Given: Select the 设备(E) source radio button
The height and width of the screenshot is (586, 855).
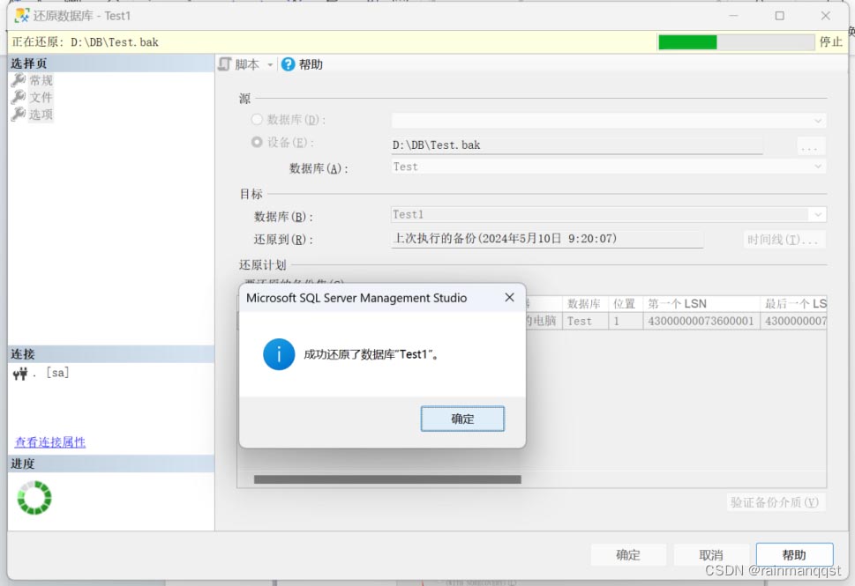Looking at the screenshot, I should coord(257,142).
